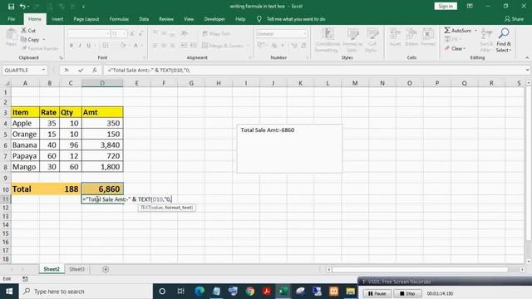Click the Clear eraser command
Viewport: 532px width, 299px height.
(x=455, y=48)
